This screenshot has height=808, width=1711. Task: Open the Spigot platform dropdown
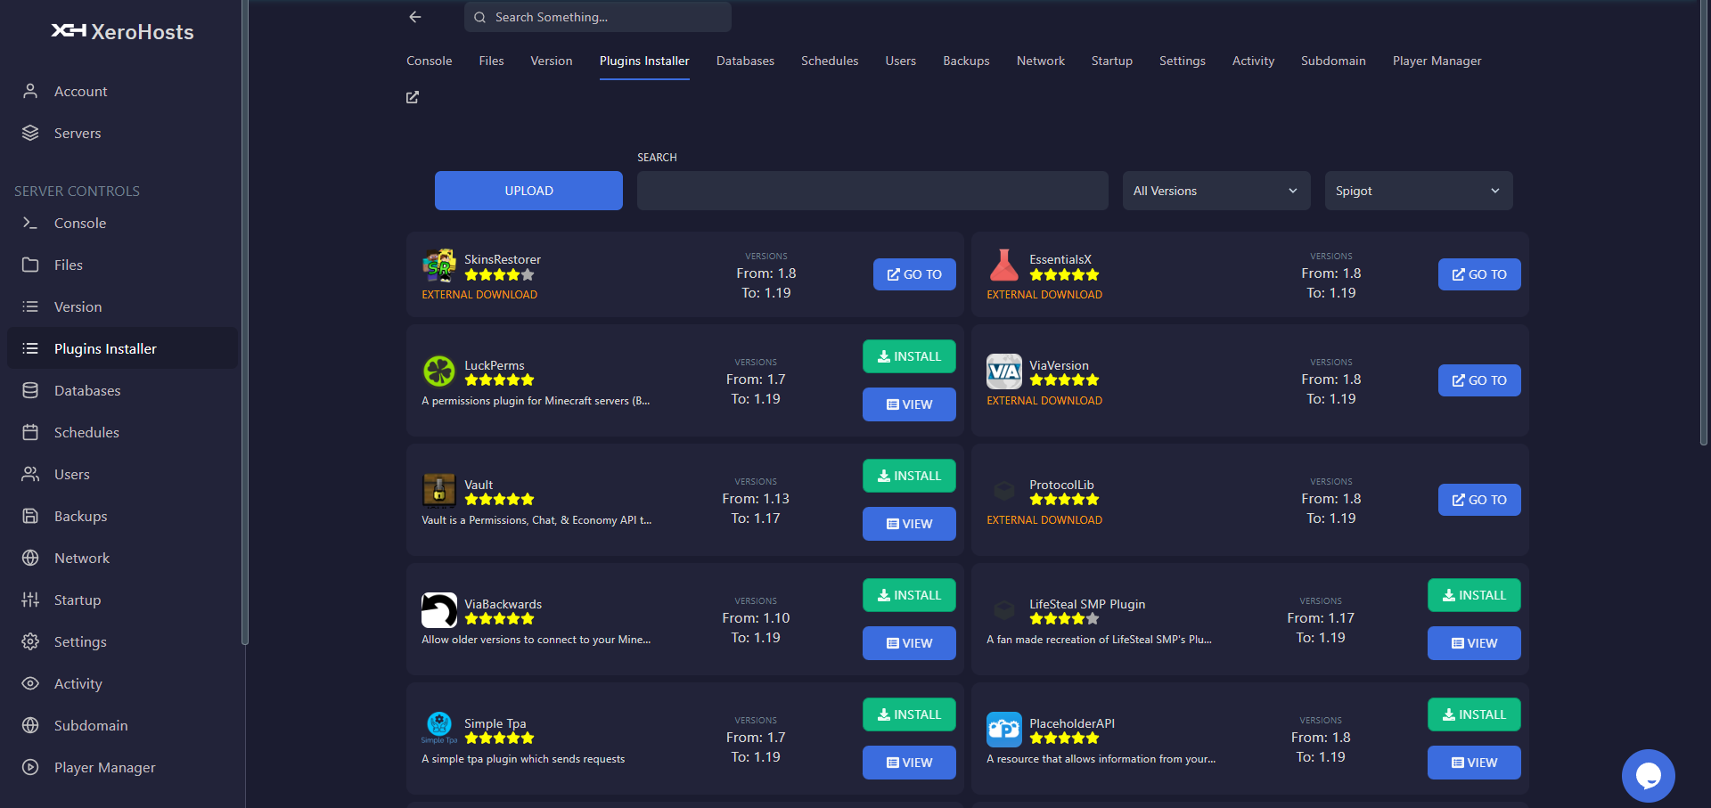coord(1419,191)
